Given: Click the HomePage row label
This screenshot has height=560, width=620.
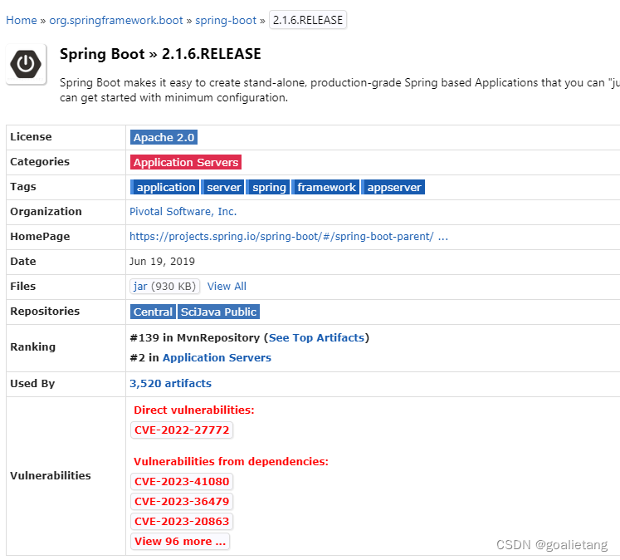Looking at the screenshot, I should point(40,237).
